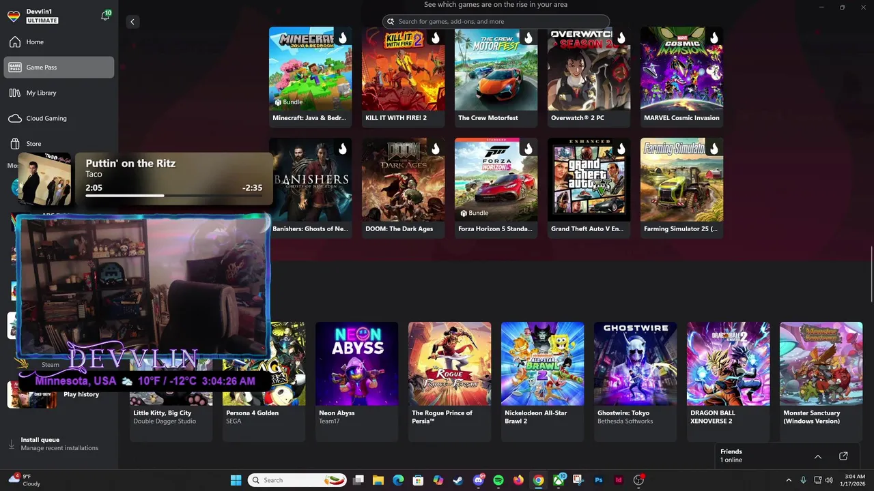Click the Bundle badge on Minecraft tile
The width and height of the screenshot is (874, 491).
(x=288, y=102)
